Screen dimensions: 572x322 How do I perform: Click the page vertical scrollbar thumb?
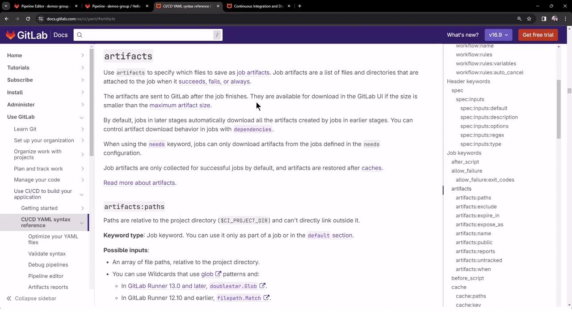pos(569,91)
